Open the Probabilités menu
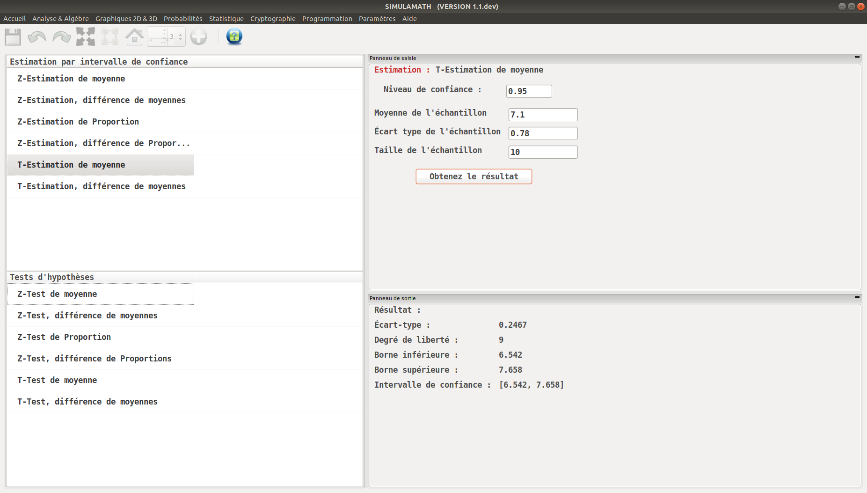 pos(183,19)
